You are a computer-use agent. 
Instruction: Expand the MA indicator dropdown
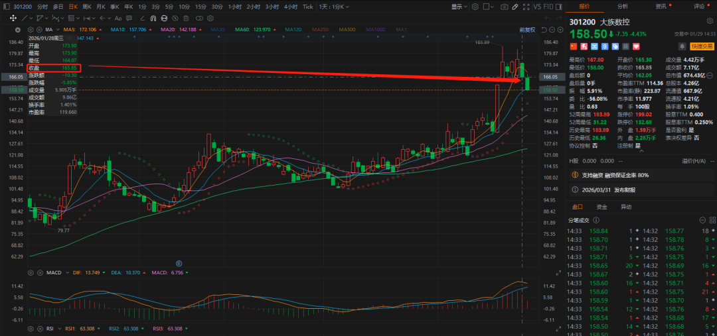pyautogui.click(x=58, y=30)
